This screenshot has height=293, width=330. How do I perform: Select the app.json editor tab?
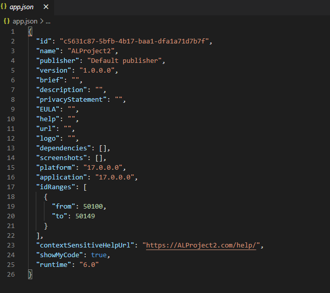pyautogui.click(x=27, y=7)
